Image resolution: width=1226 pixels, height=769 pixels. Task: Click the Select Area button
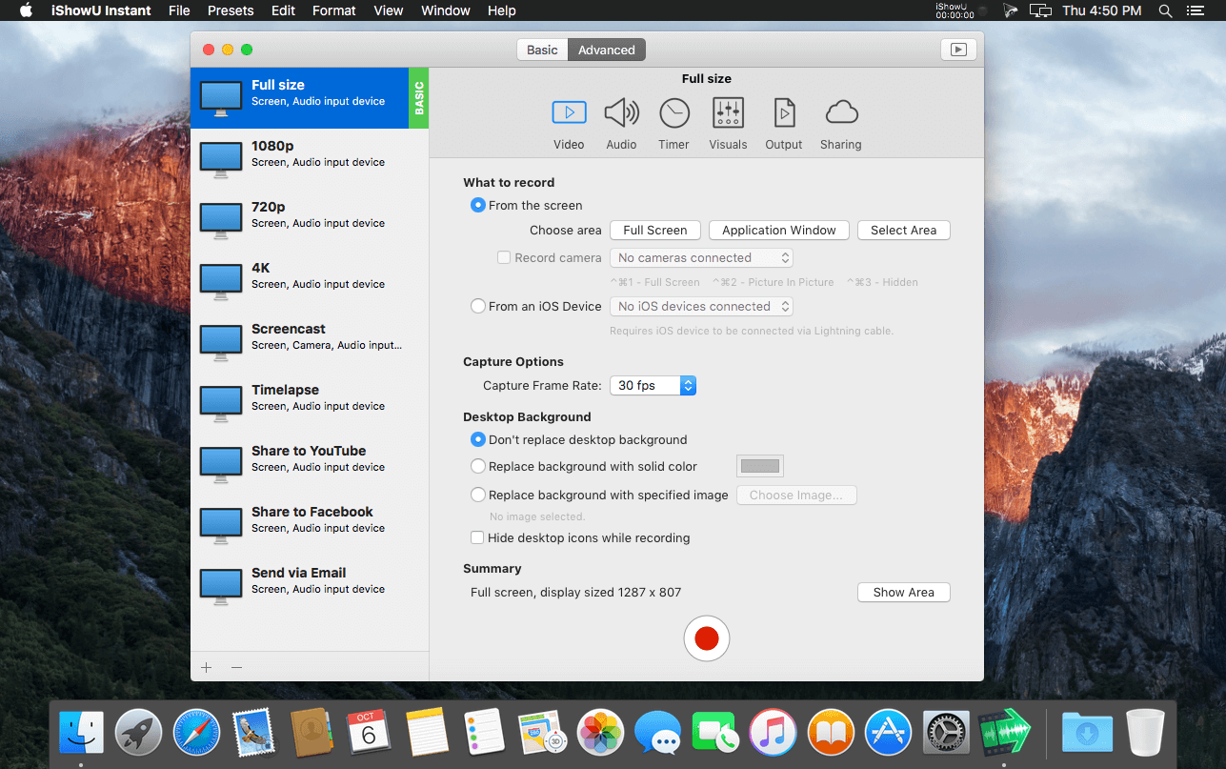pos(903,231)
